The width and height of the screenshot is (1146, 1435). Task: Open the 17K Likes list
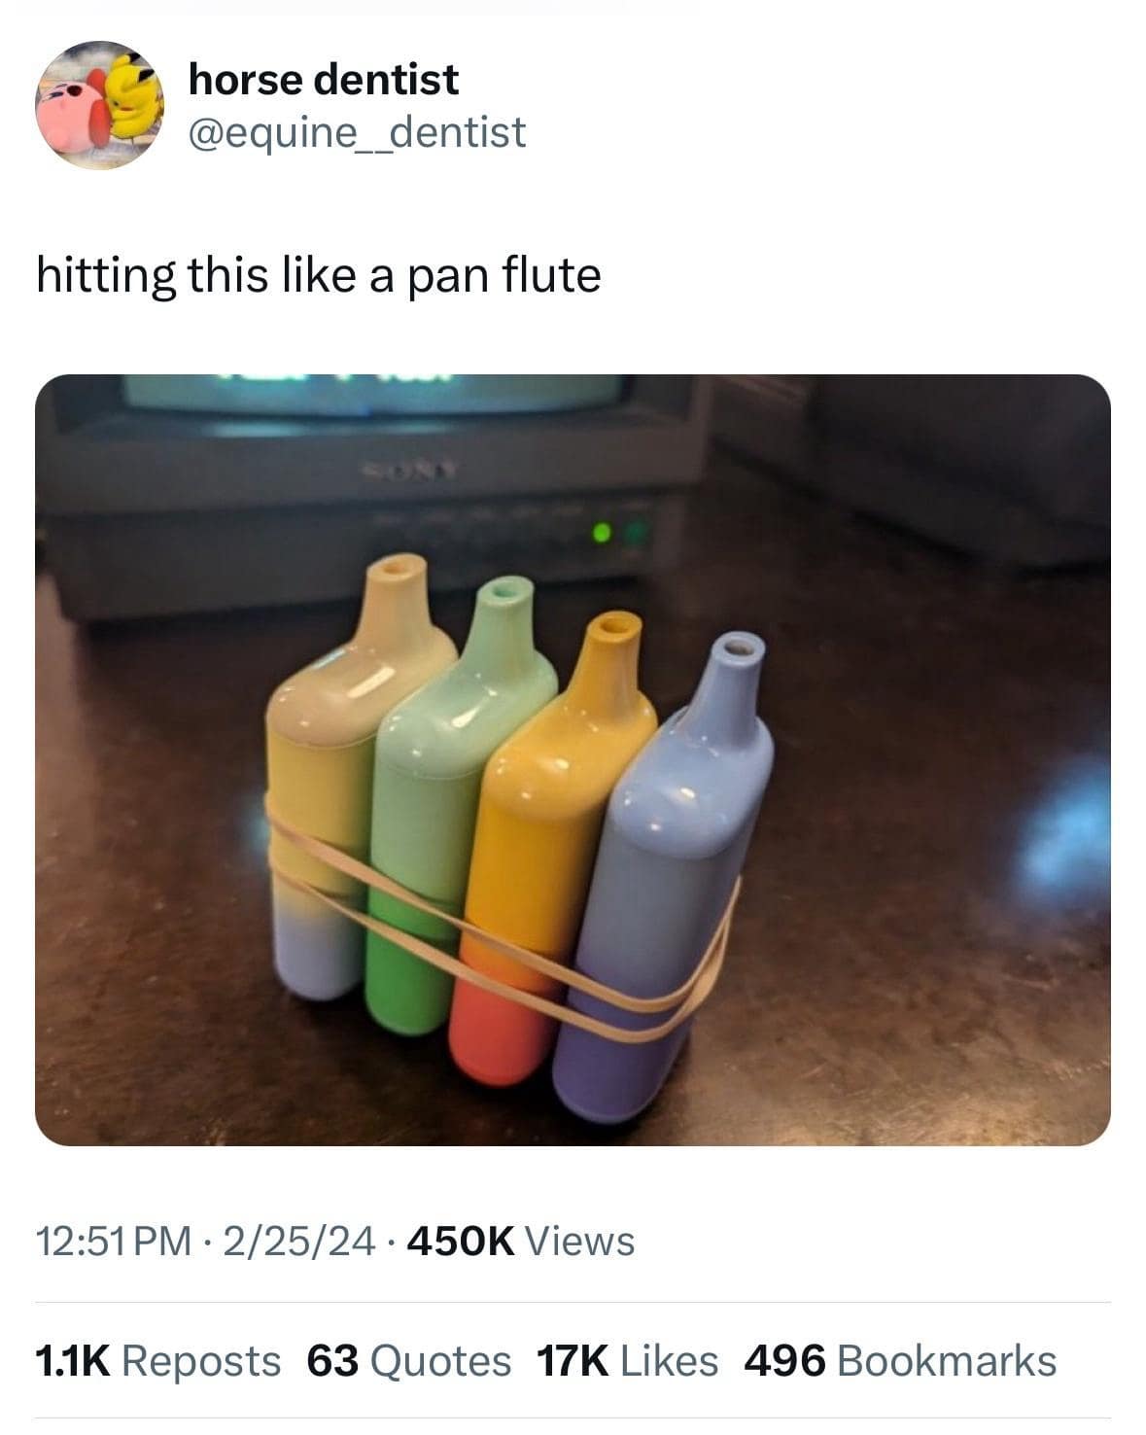coord(627,1361)
